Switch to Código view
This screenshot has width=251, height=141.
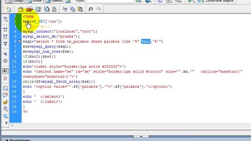[x=15, y=1]
